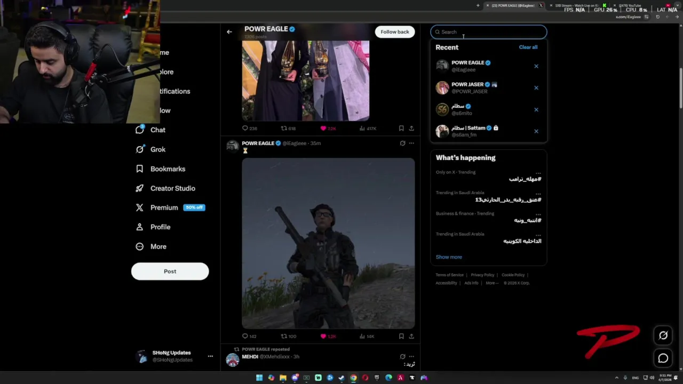The image size is (683, 384).
Task: Click the Post button
Action: tap(170, 271)
